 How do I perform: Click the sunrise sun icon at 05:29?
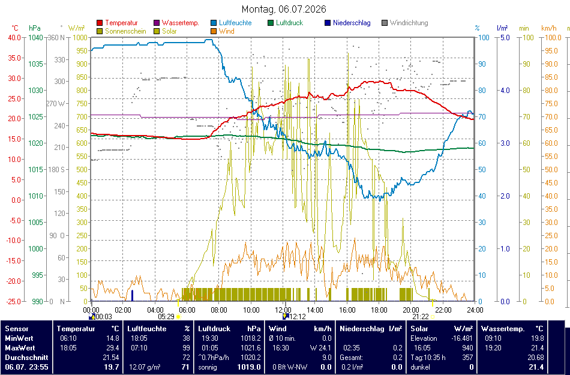tap(178, 317)
